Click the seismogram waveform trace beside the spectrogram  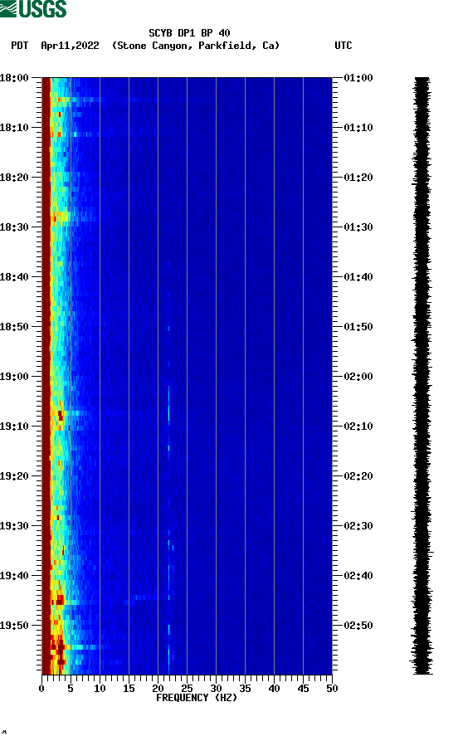tap(422, 376)
